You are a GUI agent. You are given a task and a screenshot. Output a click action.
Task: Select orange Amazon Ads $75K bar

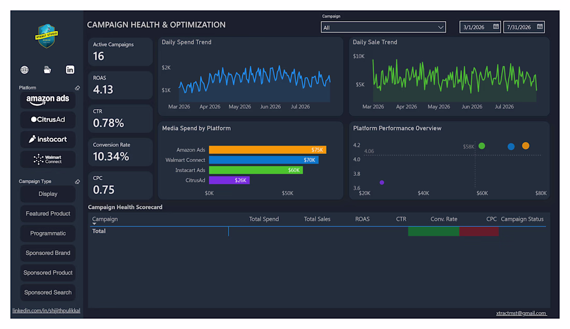[267, 150]
